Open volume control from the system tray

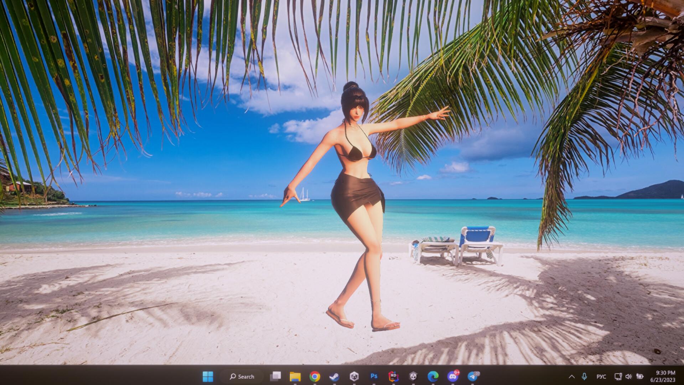(628, 376)
